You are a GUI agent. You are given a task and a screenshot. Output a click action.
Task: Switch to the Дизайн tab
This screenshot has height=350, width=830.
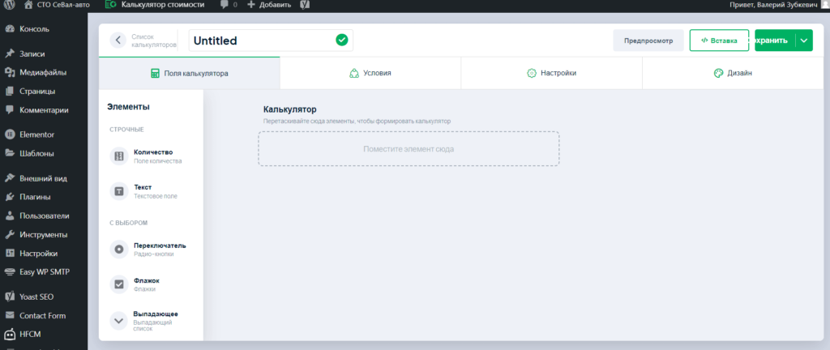733,73
